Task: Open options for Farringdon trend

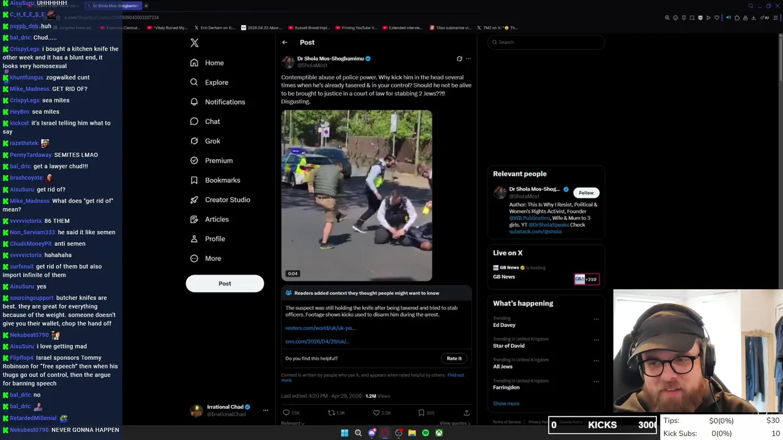Action: pos(596,381)
